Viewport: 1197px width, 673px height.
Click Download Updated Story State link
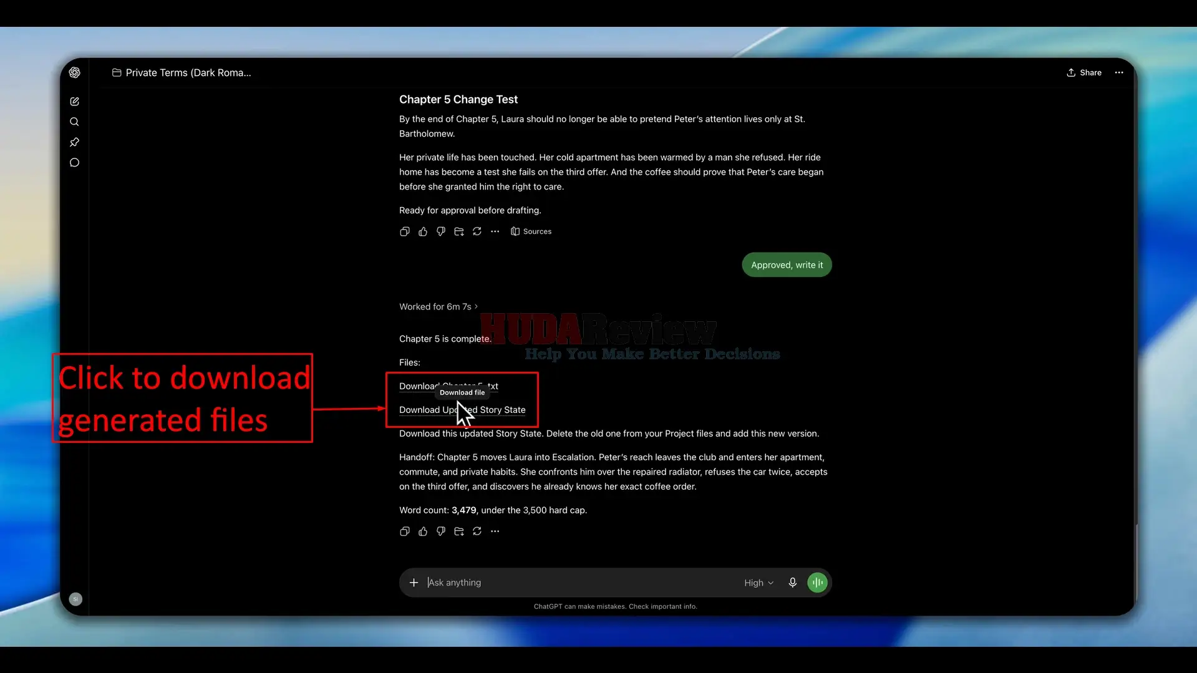tap(462, 410)
